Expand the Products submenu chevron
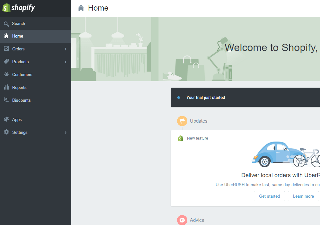Screen dimensions: 320x225 click(x=66, y=62)
